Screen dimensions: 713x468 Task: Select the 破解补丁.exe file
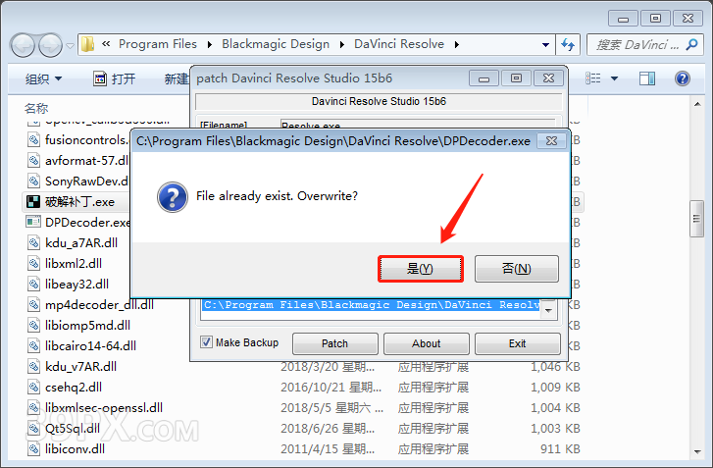tap(80, 201)
